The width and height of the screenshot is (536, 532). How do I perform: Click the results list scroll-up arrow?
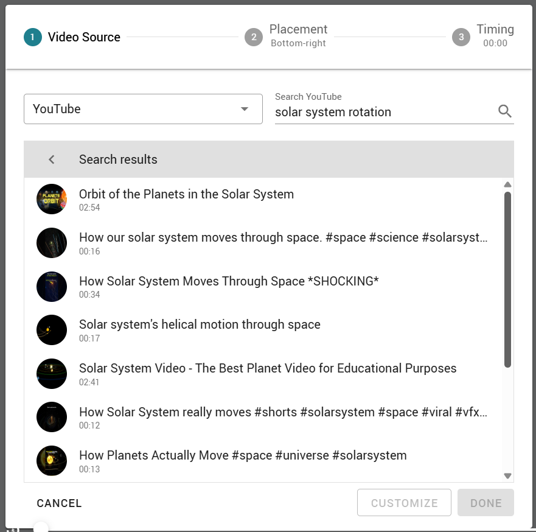coord(507,184)
